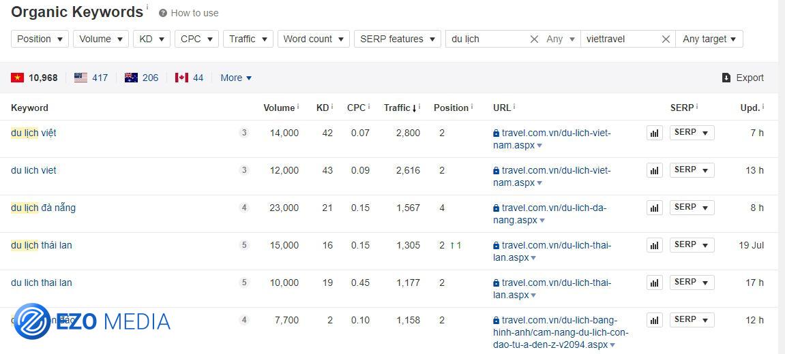Open the Volume filter dropdown
The image size is (785, 354).
(101, 39)
